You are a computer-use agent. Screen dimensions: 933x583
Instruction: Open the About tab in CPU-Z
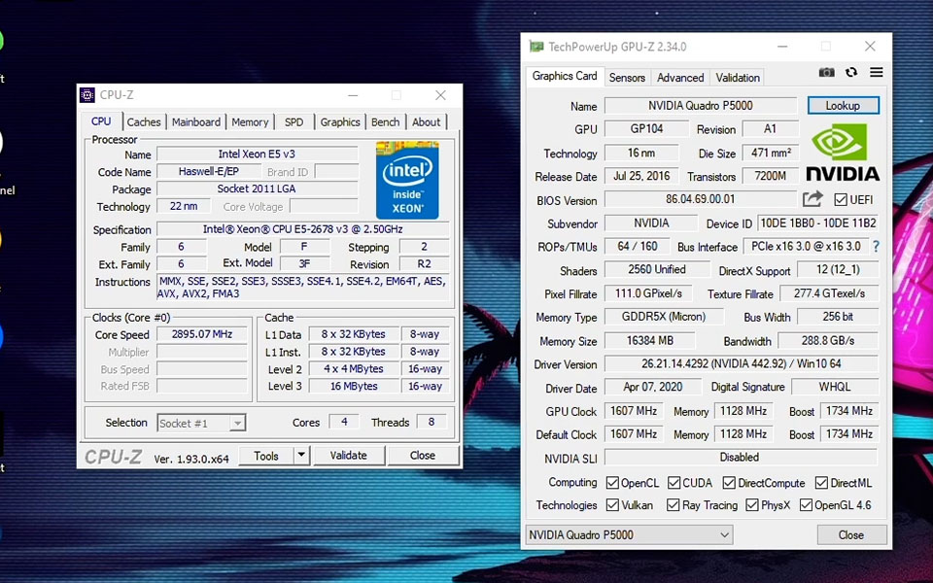[427, 122]
